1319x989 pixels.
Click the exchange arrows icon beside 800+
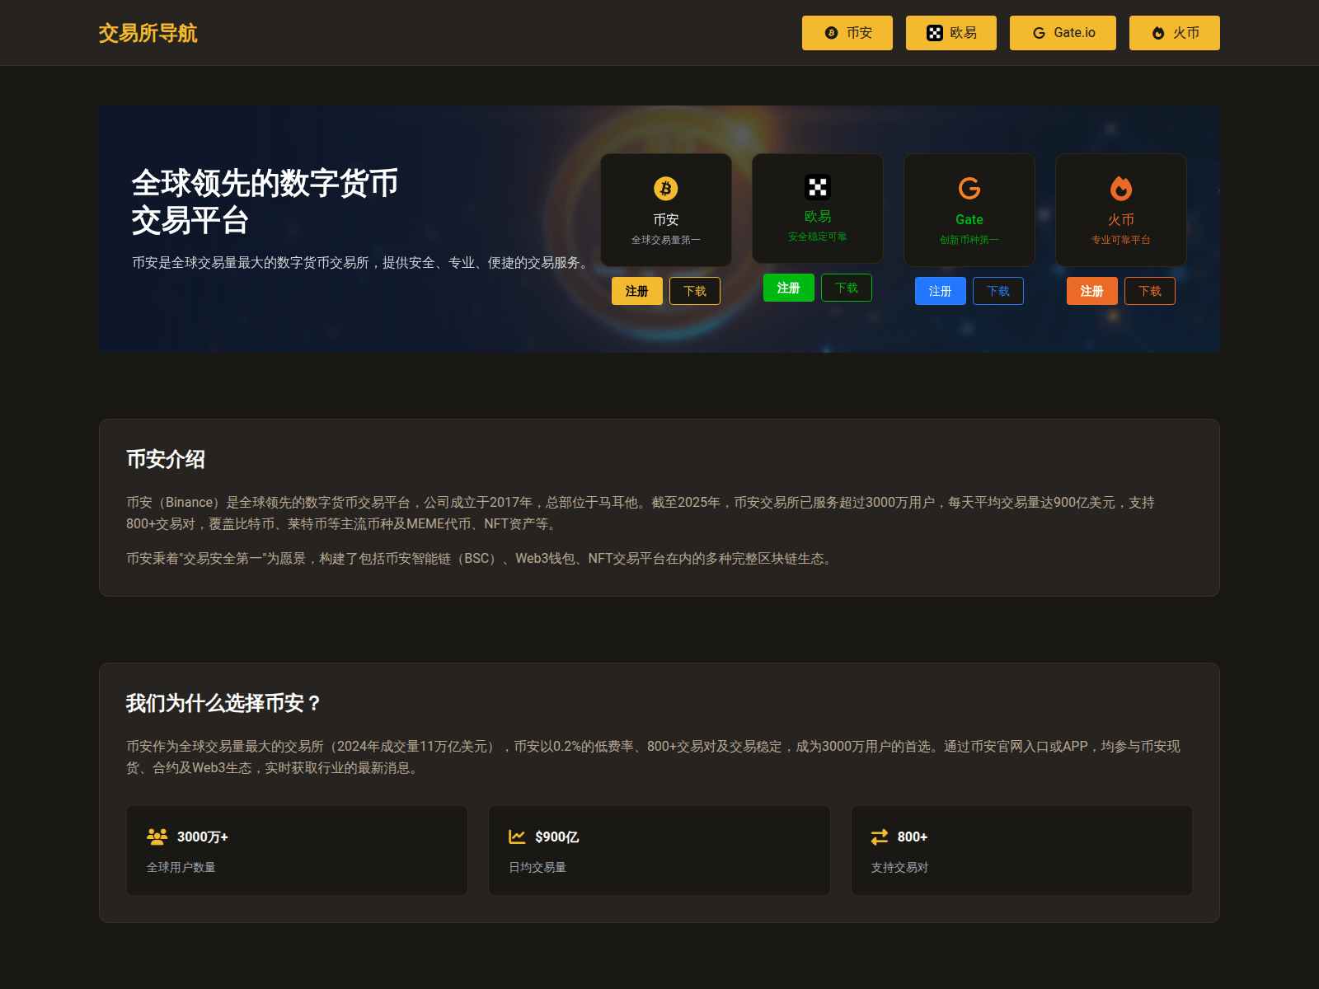[x=880, y=837]
